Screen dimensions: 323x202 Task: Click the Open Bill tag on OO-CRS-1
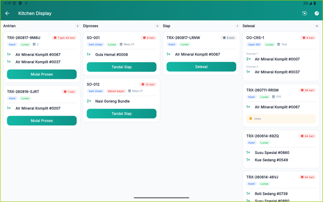click(254, 44)
